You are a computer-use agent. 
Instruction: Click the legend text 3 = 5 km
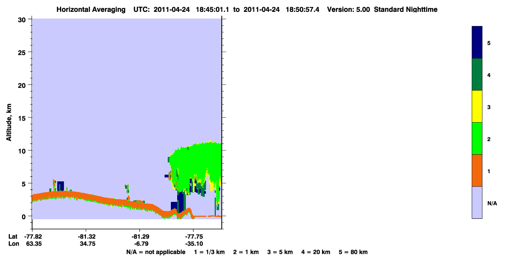pos(280,252)
